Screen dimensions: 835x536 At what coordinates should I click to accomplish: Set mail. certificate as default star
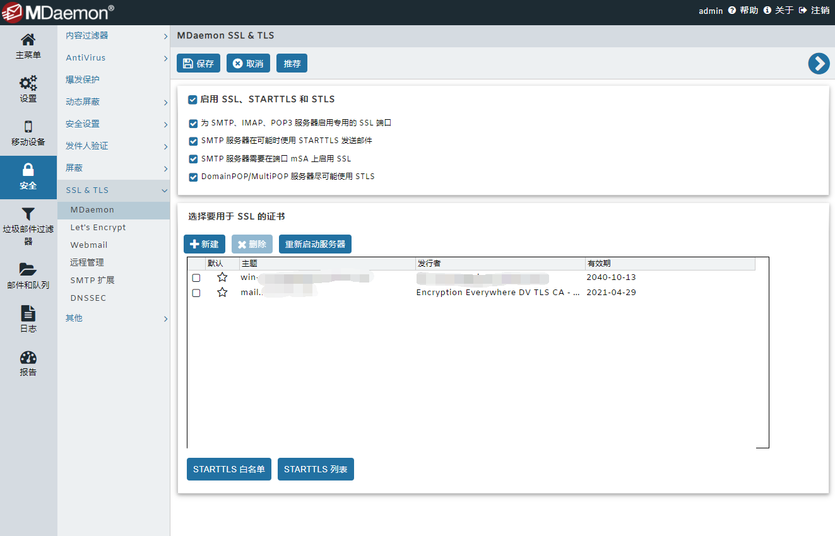click(x=222, y=293)
